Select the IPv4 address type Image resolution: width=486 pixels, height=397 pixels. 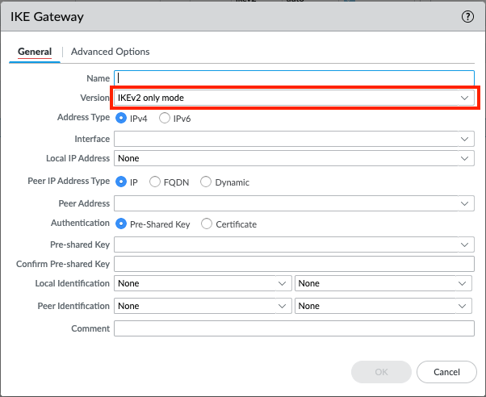tap(123, 119)
